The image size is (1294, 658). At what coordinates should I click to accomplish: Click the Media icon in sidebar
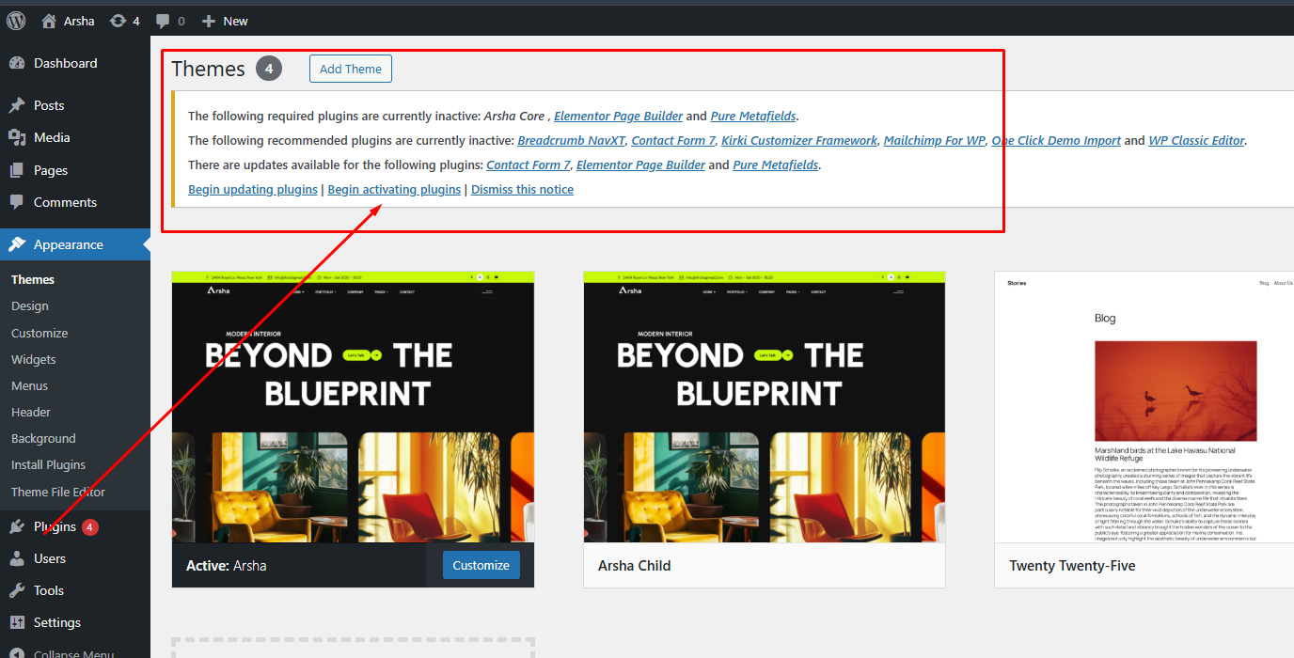(17, 137)
